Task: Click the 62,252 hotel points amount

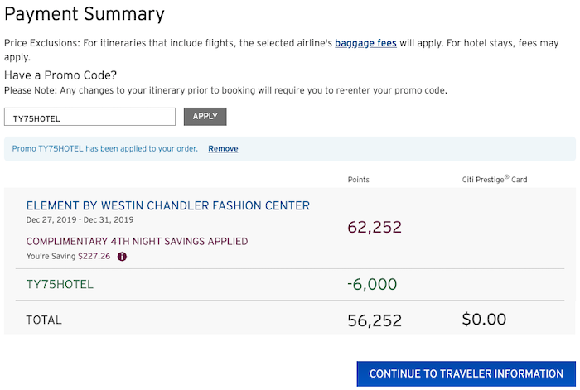Action: pos(375,227)
